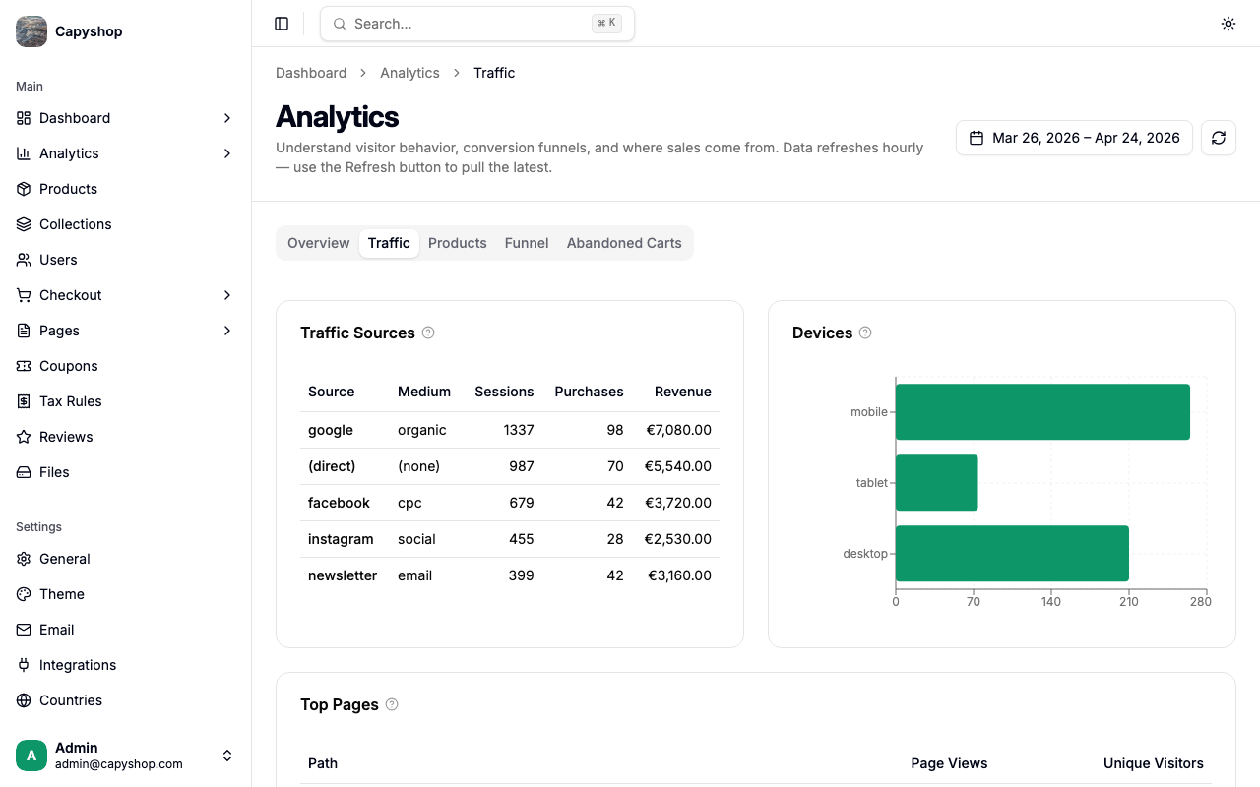Click the green Admin avatar
The width and height of the screenshot is (1260, 787).
pos(31,756)
